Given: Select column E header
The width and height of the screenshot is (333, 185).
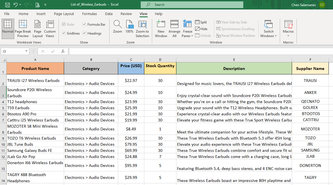Looking at the screenshot, I should (234, 60).
